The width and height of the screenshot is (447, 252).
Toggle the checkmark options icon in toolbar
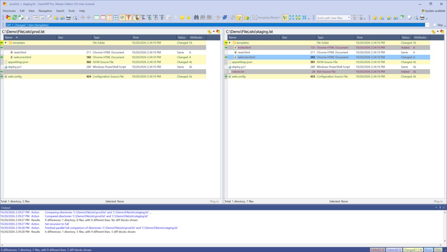coord(122,18)
